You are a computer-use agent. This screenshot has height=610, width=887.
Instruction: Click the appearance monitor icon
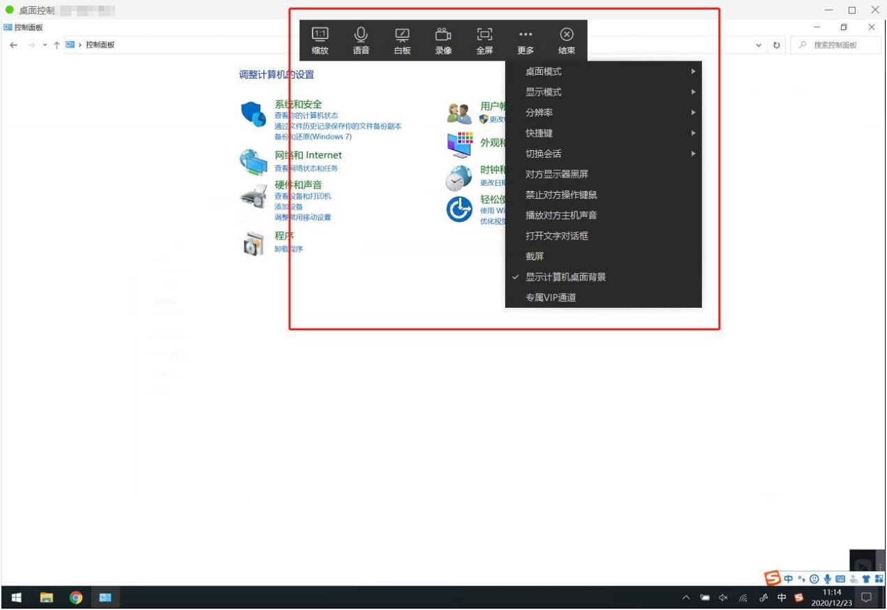pyautogui.click(x=460, y=144)
